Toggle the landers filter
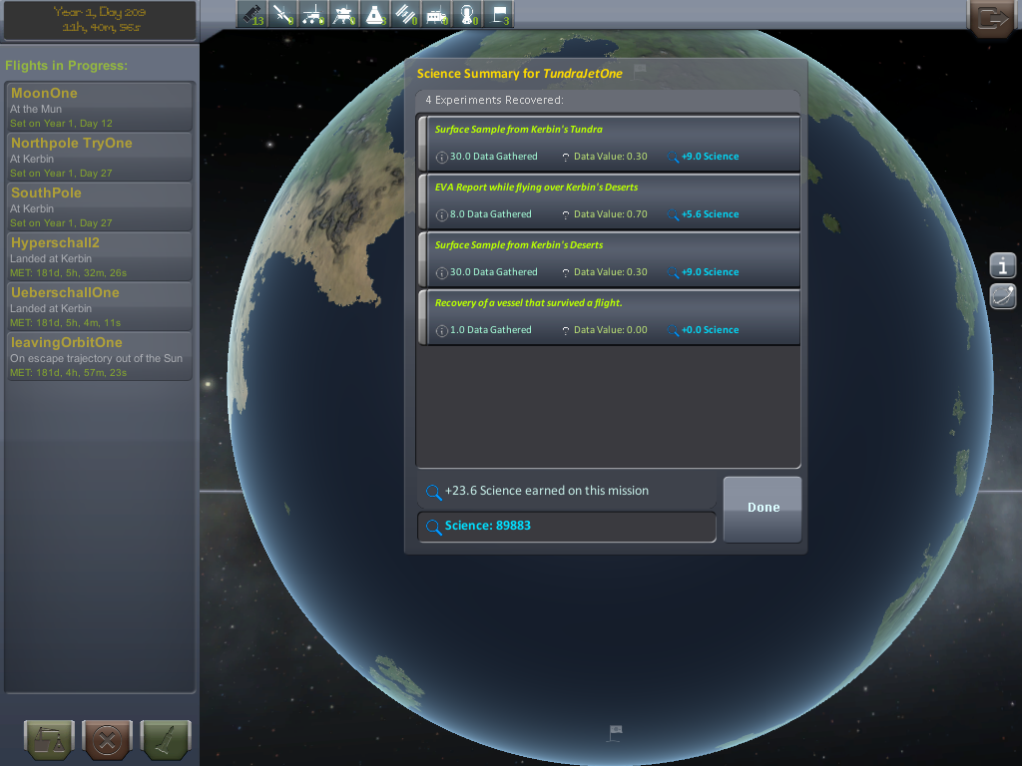This screenshot has width=1022, height=766. point(343,14)
